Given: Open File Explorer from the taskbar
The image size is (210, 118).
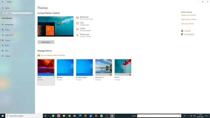Looking at the screenshot, I should click(x=64, y=116).
